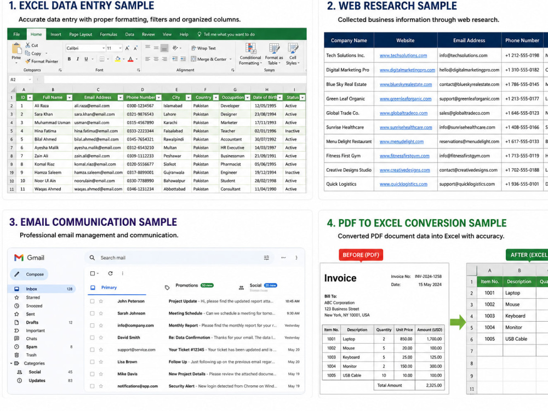Star the support@service.com email
Screen dimensions: 548x411
[101, 350]
